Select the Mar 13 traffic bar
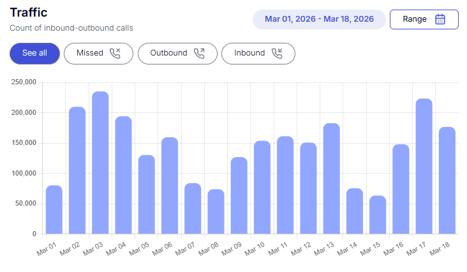 tap(331, 178)
